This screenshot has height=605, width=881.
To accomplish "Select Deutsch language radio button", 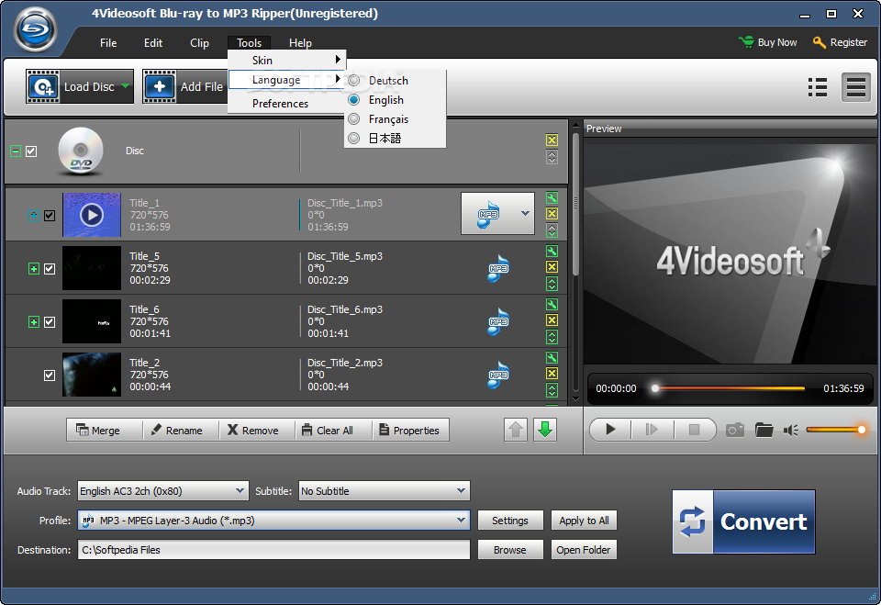I will 354,81.
